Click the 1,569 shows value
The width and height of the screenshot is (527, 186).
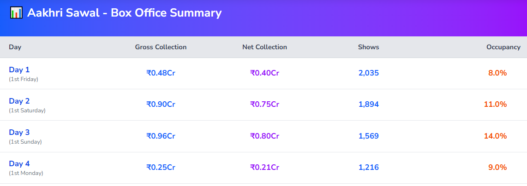(369, 136)
